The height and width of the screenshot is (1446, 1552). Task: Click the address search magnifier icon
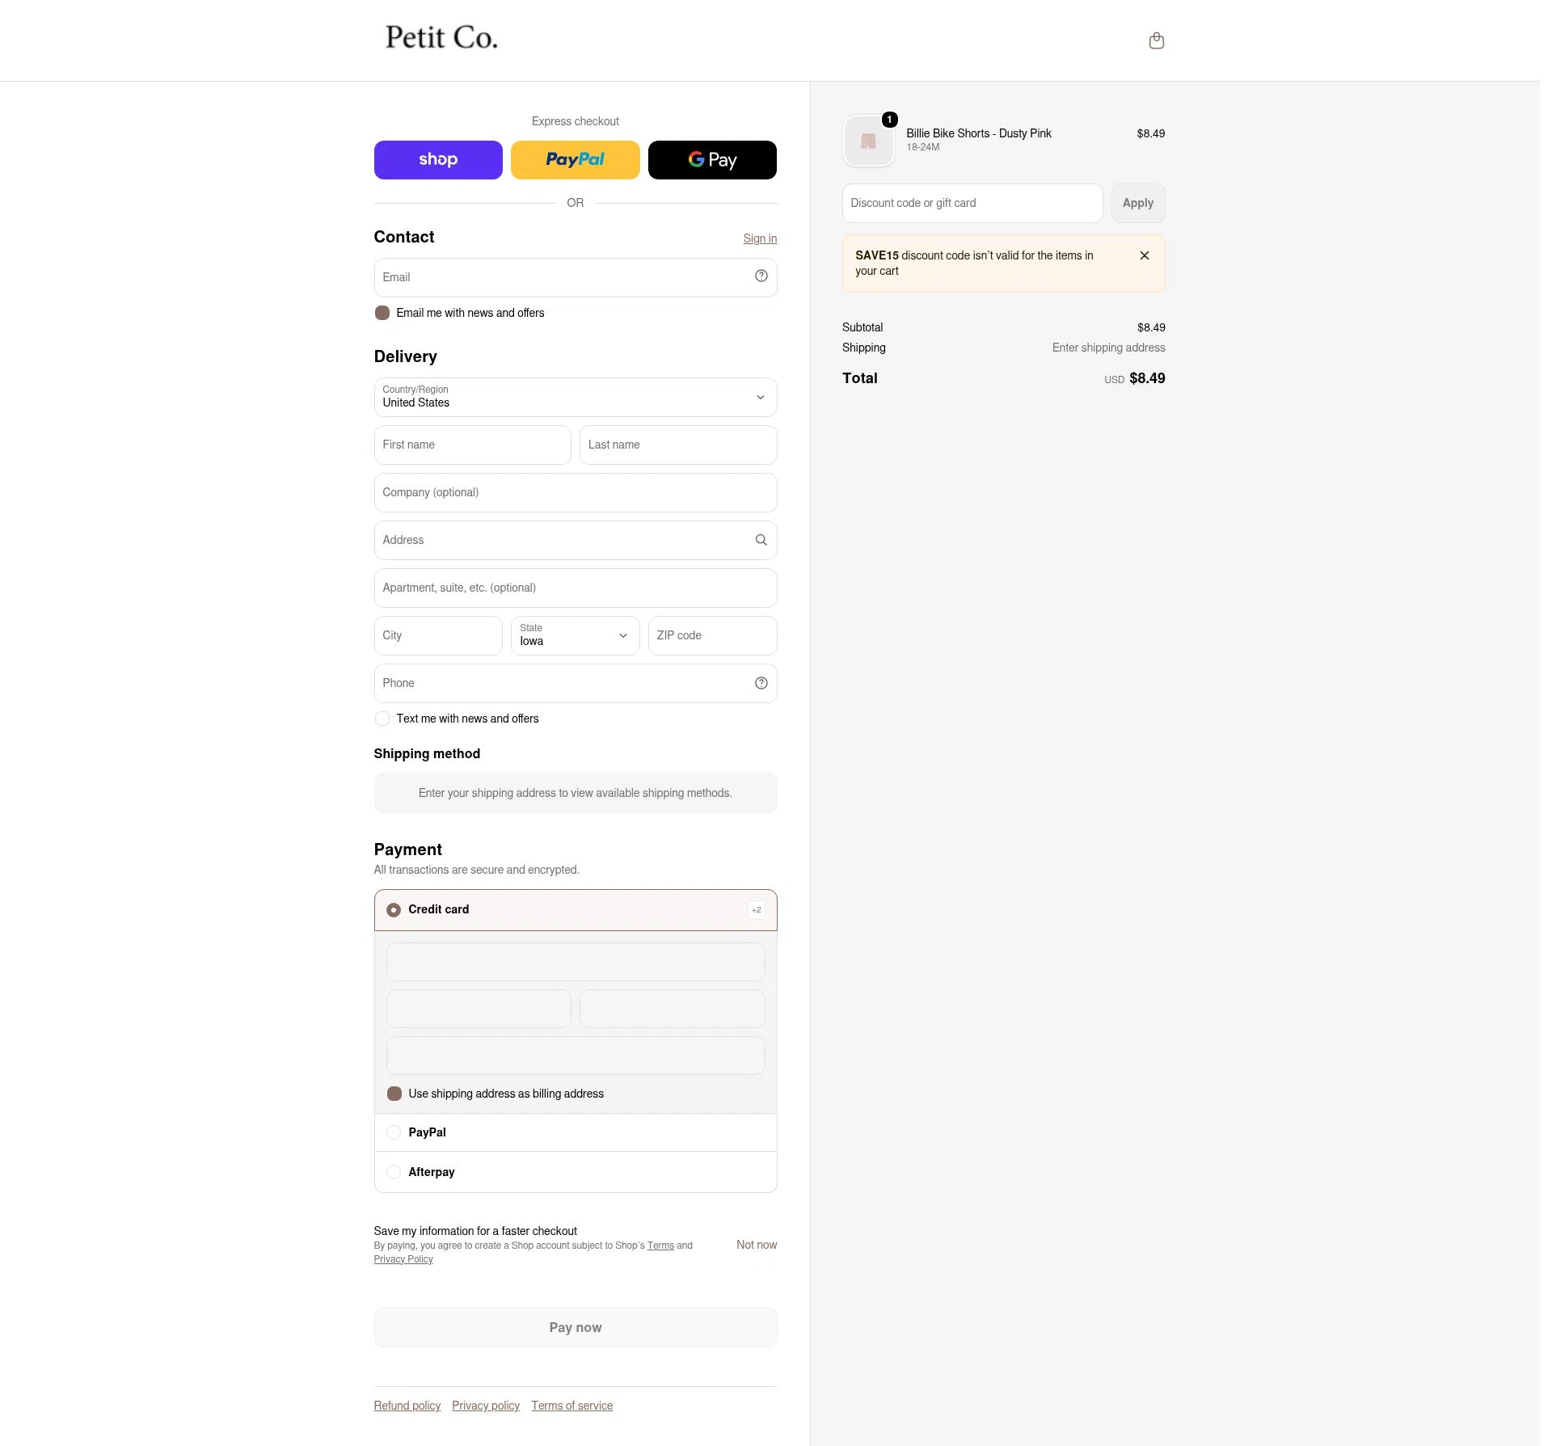pyautogui.click(x=761, y=540)
